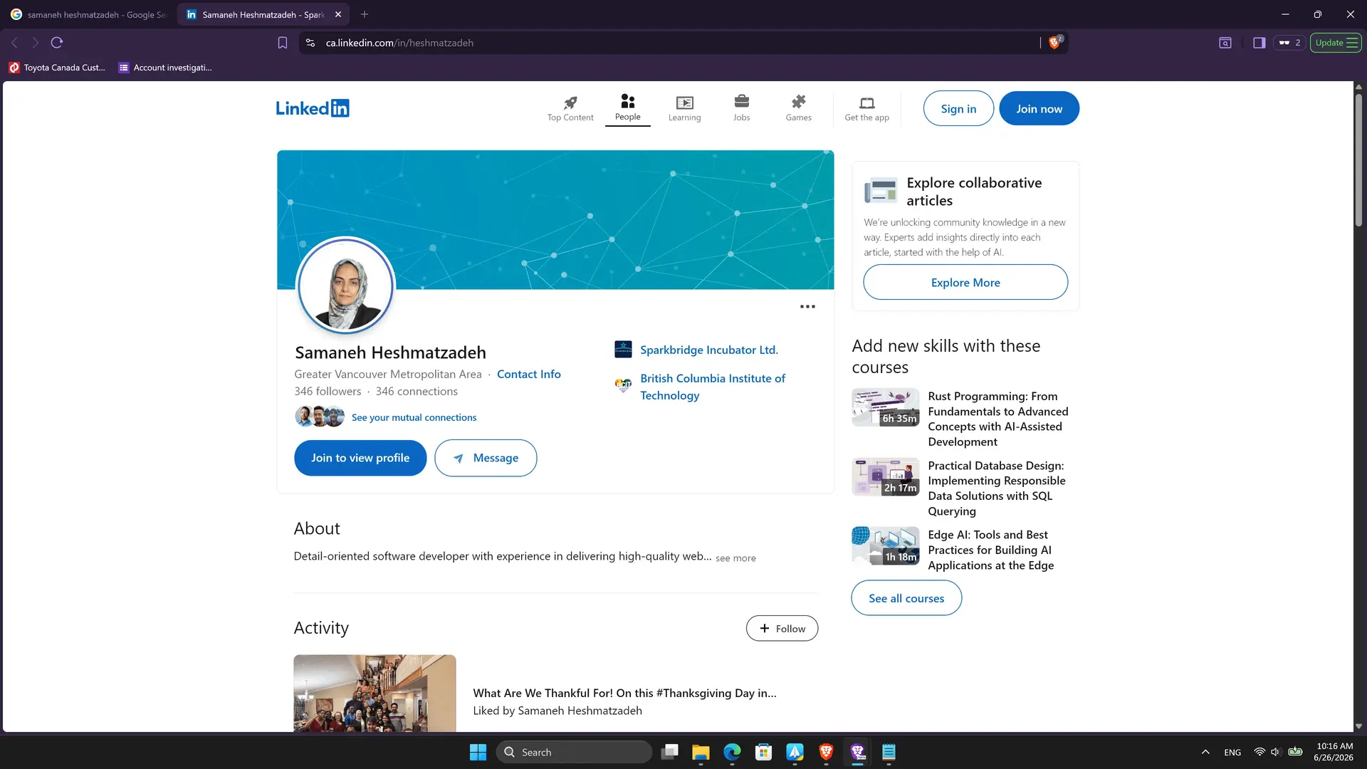Bookmark this page
1367x769 pixels.
click(283, 43)
